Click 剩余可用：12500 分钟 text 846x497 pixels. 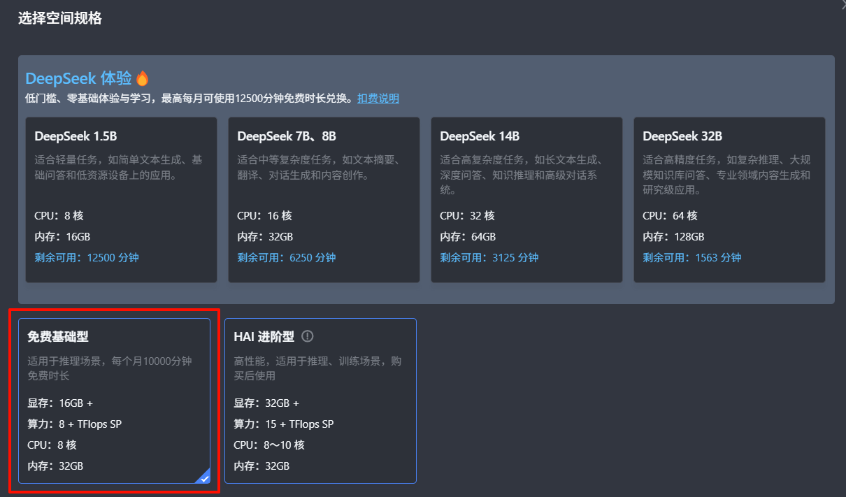point(87,257)
